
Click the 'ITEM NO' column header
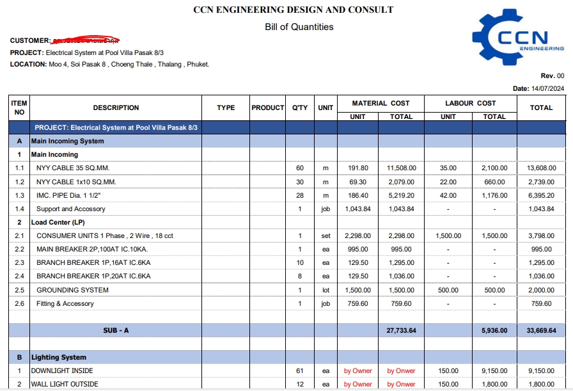(x=19, y=108)
